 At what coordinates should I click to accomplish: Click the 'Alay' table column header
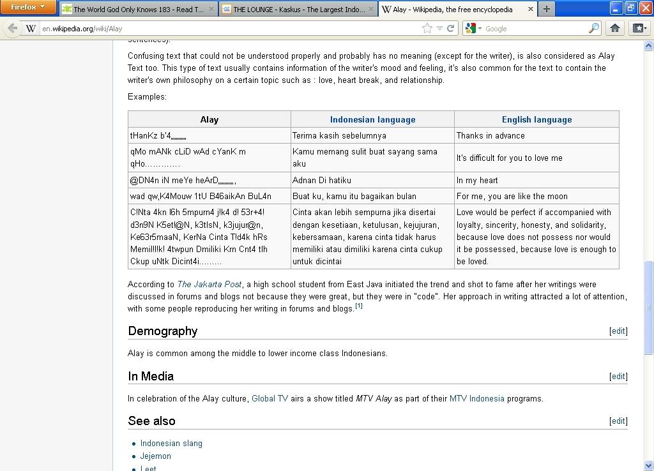coord(209,119)
